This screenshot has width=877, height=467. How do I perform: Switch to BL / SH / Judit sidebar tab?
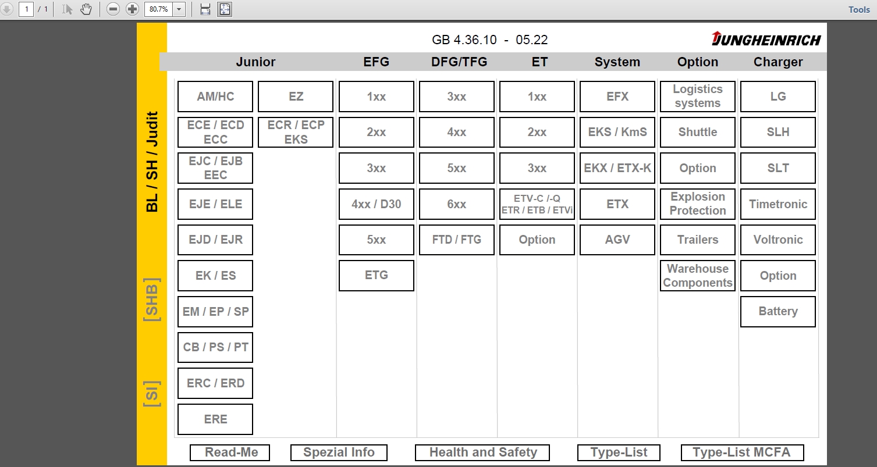pos(152,162)
